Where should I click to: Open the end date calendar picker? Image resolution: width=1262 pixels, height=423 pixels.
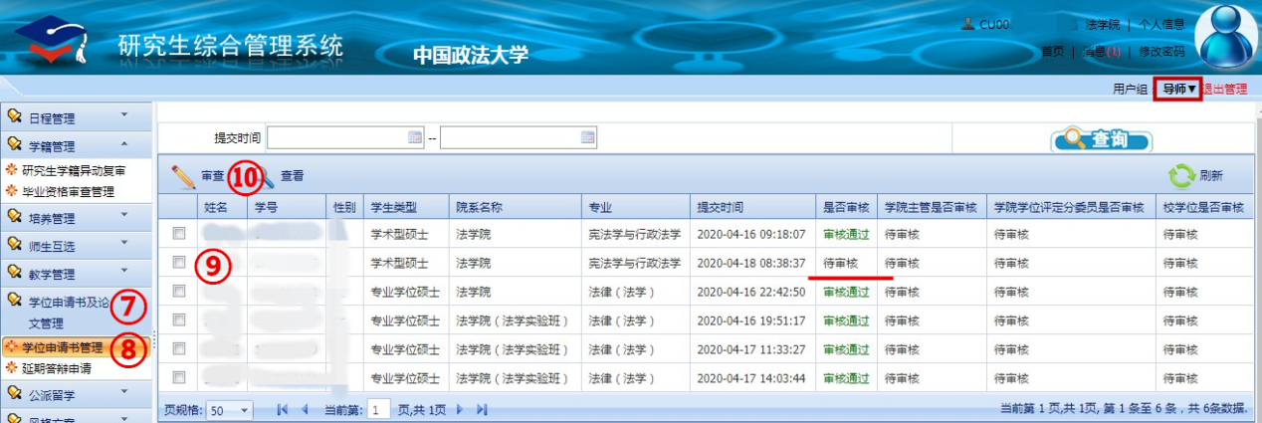coord(588,137)
